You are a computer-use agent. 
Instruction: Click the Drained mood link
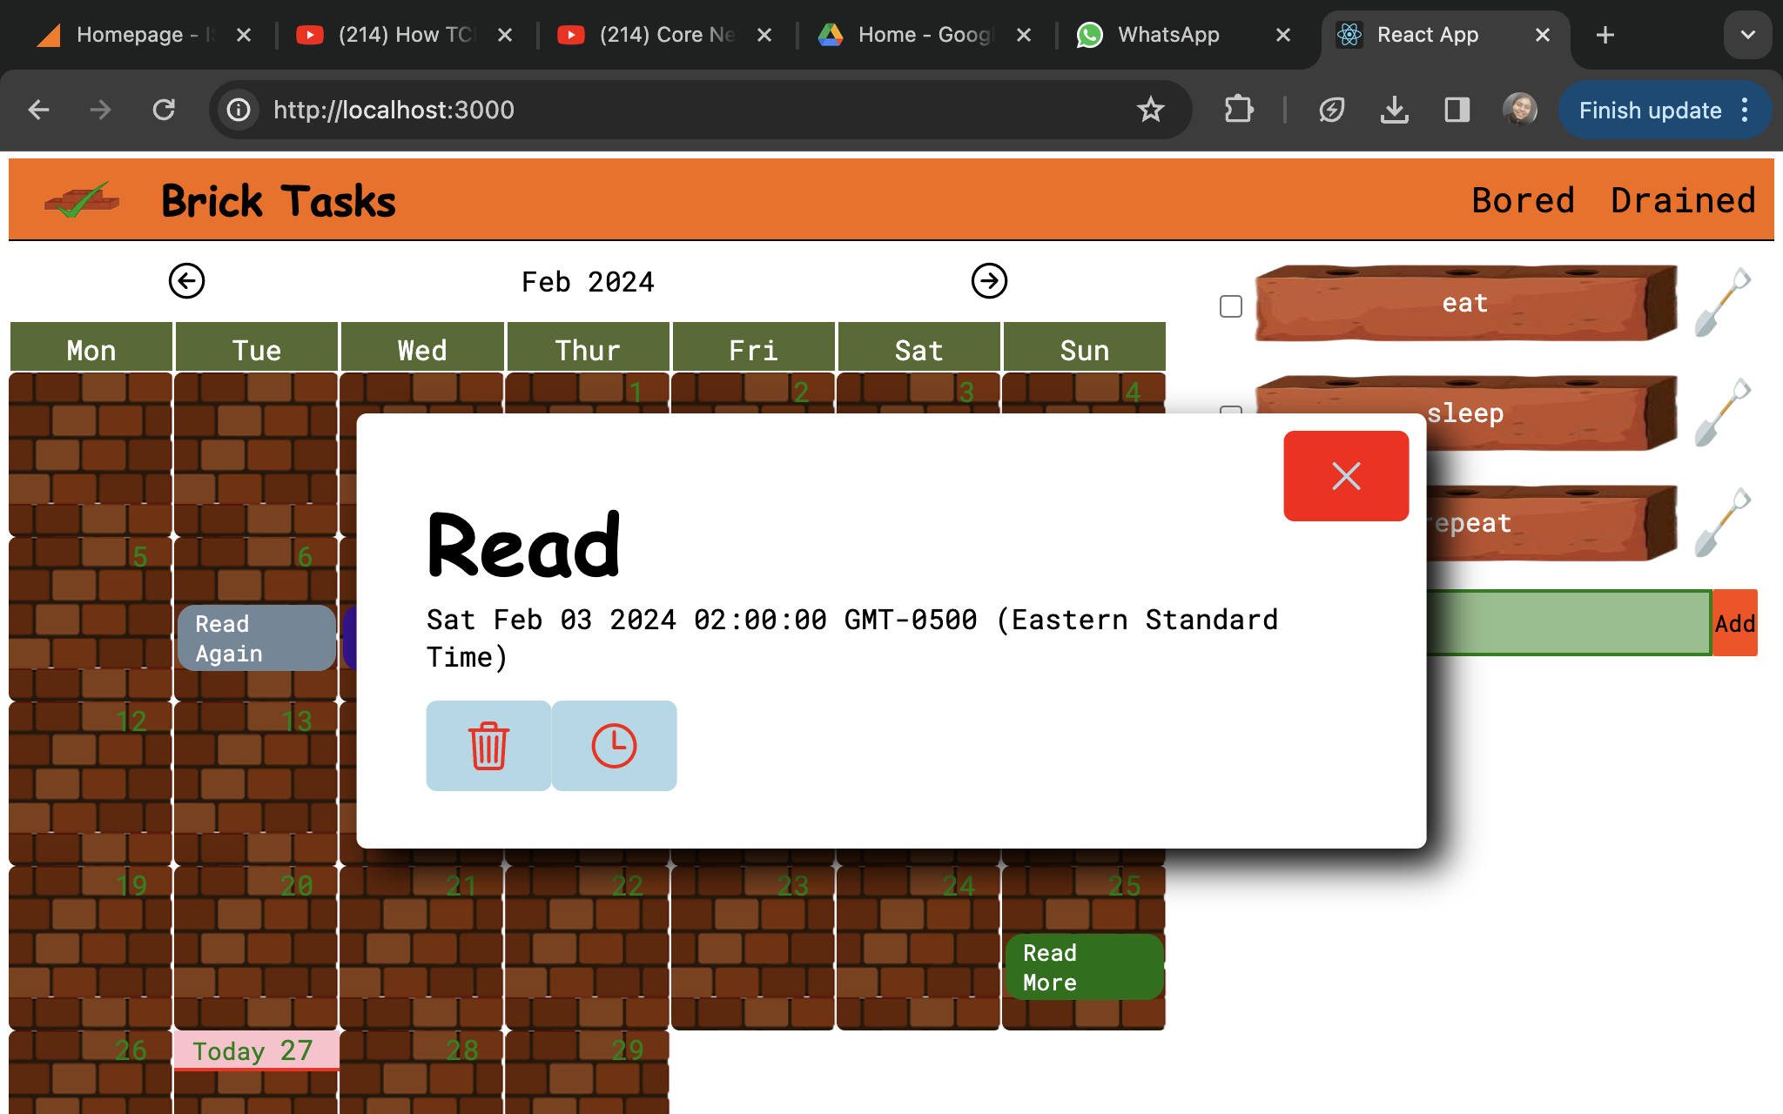coord(1682,200)
